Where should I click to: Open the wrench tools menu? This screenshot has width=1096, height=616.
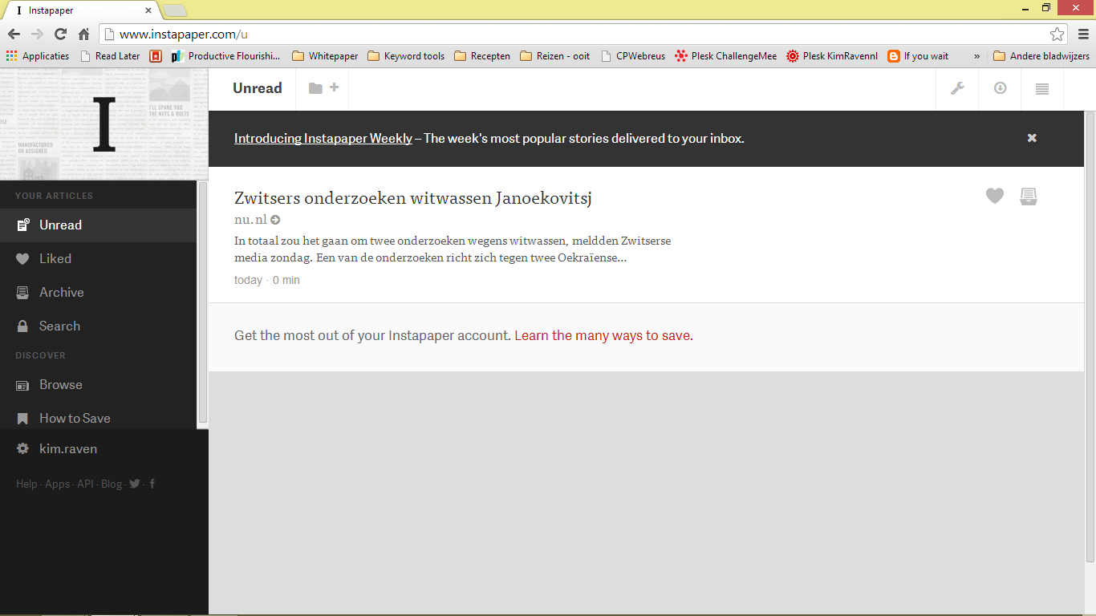pos(957,88)
